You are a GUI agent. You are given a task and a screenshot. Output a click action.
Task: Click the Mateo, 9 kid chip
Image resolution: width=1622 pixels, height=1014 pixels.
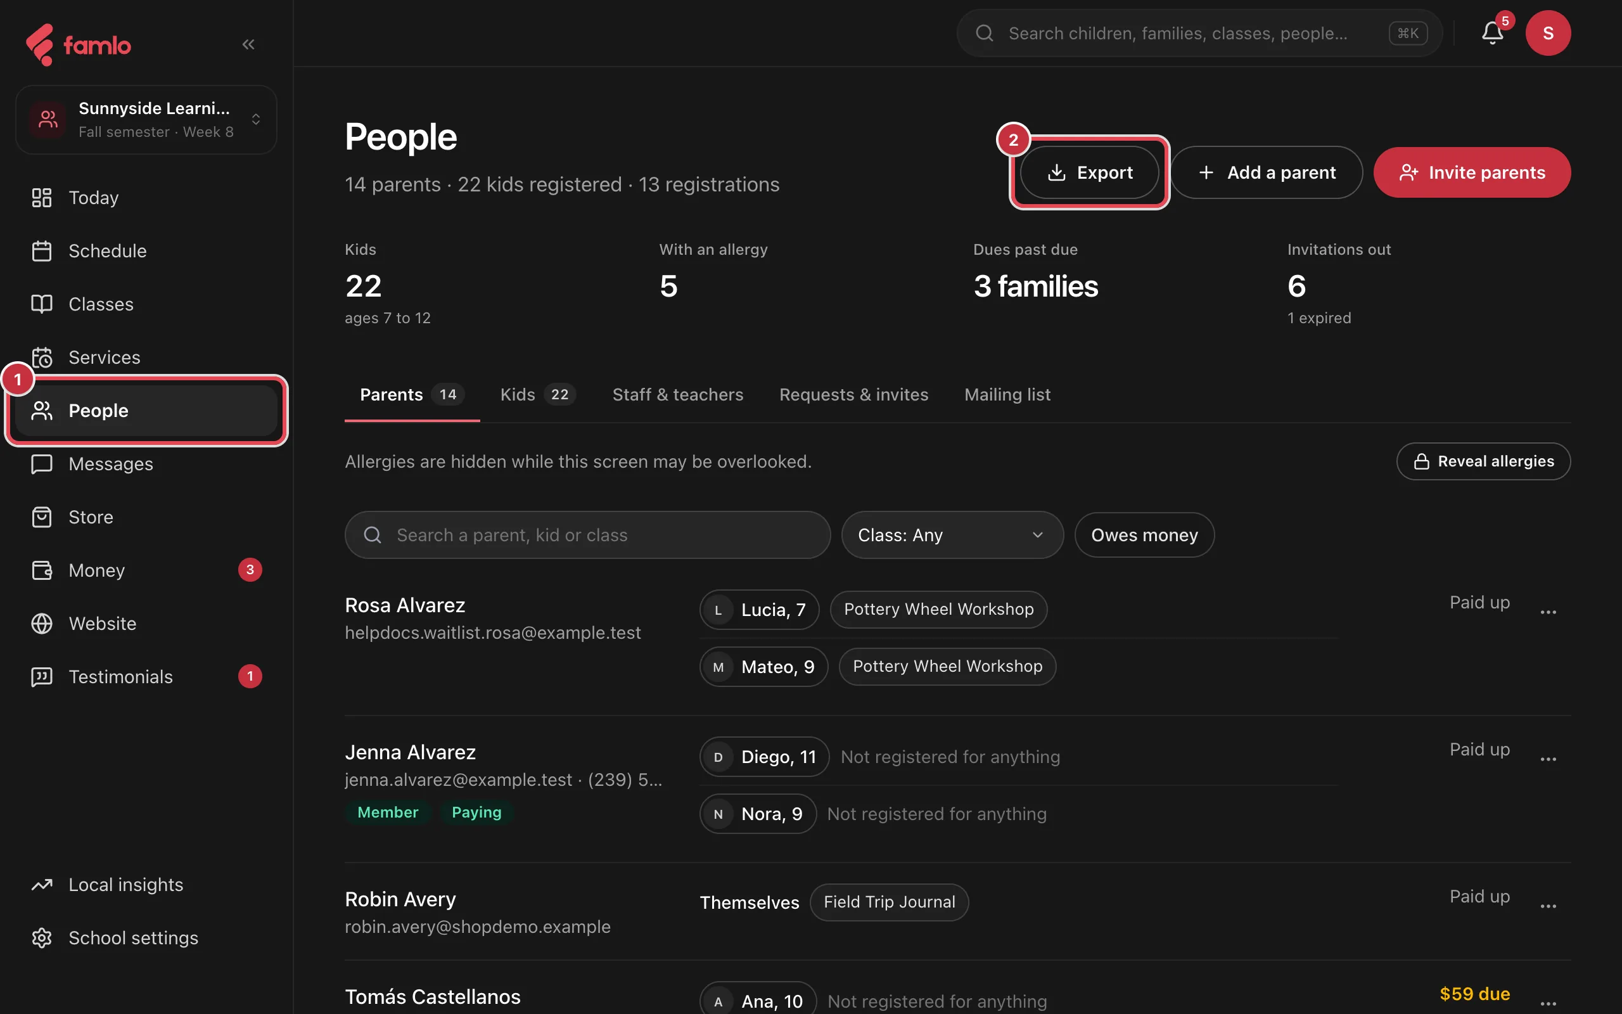763,667
